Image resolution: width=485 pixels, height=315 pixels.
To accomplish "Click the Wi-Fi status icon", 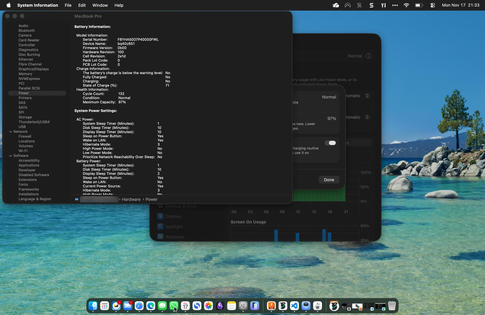I will (x=406, y=5).
